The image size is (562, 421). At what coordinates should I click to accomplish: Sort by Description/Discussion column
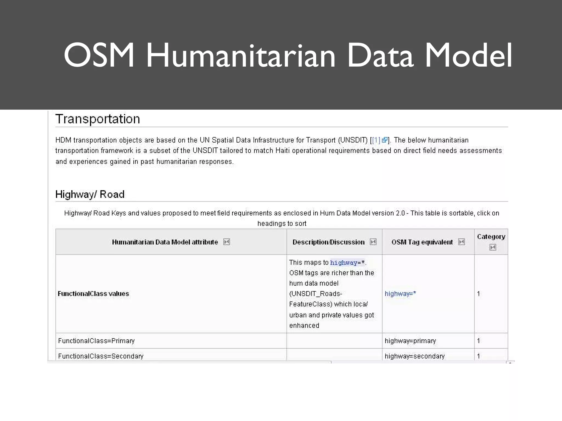tap(373, 242)
